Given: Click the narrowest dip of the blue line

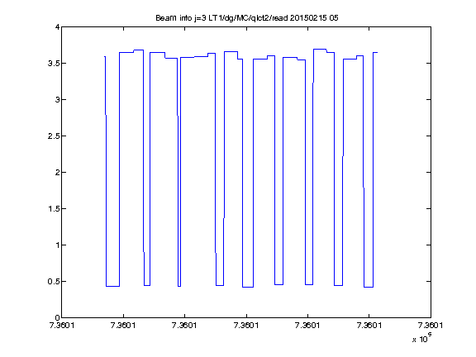Looking at the screenshot, I should tap(179, 286).
